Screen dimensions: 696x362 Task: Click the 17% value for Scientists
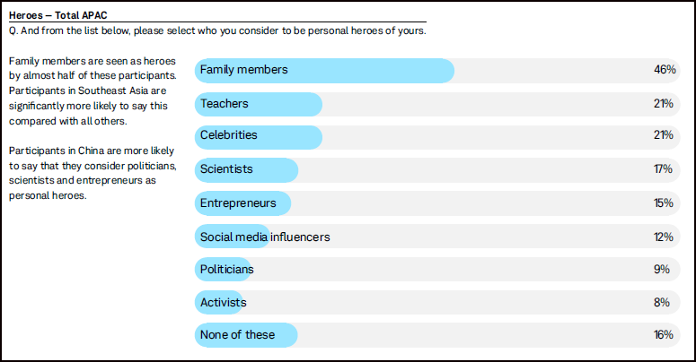[x=664, y=168]
